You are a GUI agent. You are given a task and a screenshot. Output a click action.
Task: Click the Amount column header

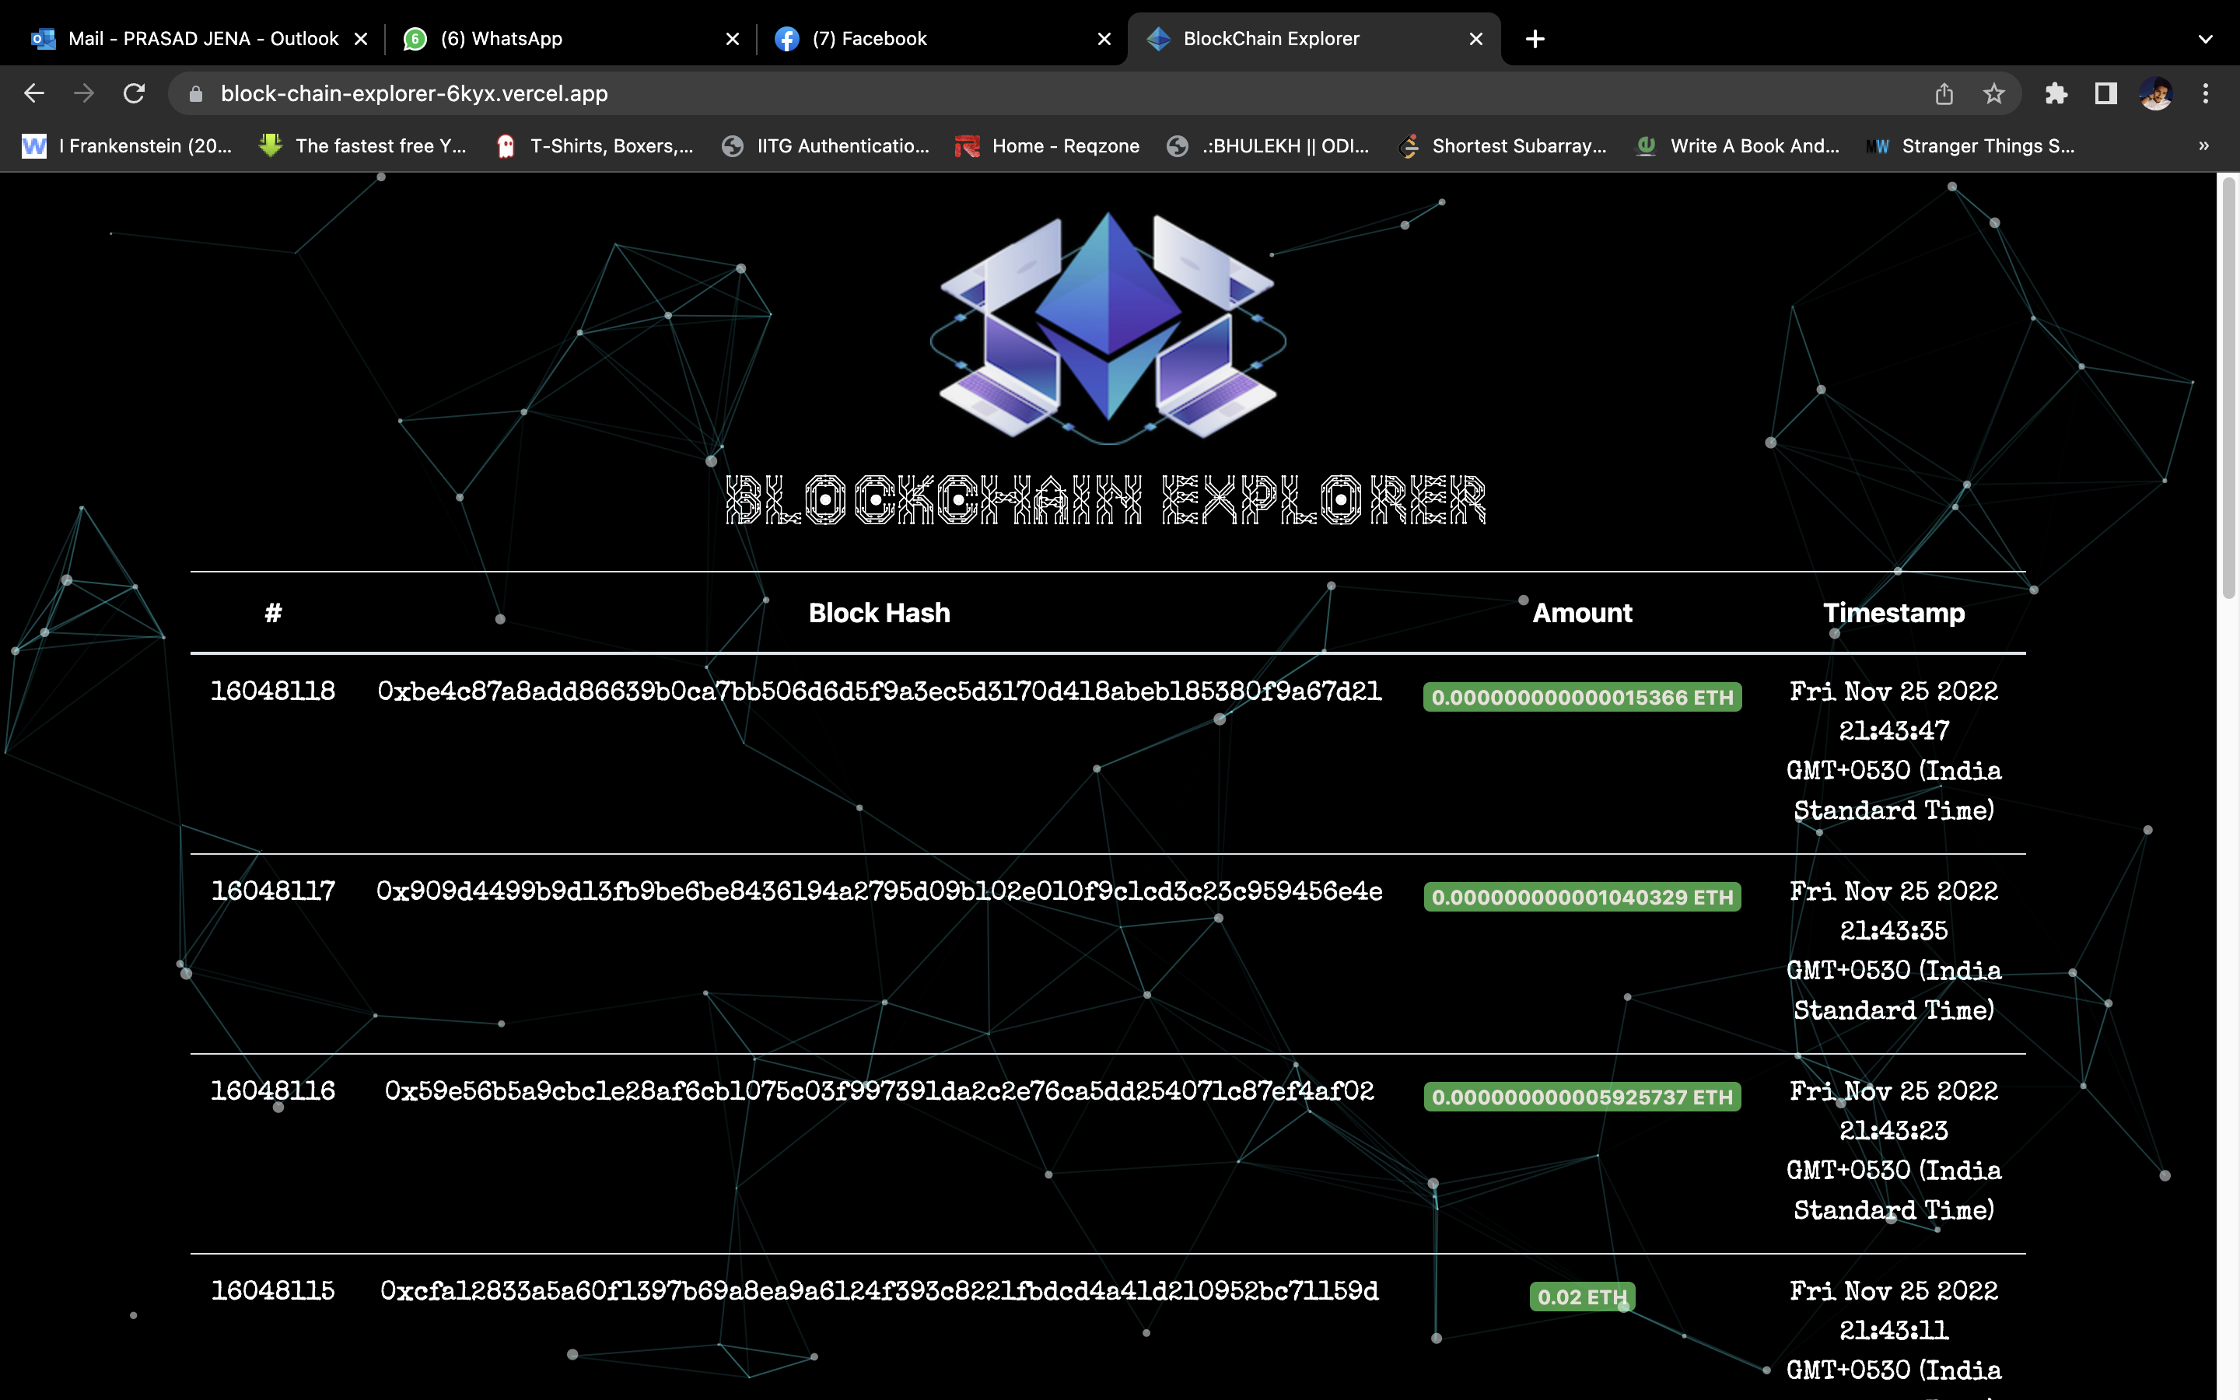pyautogui.click(x=1582, y=613)
